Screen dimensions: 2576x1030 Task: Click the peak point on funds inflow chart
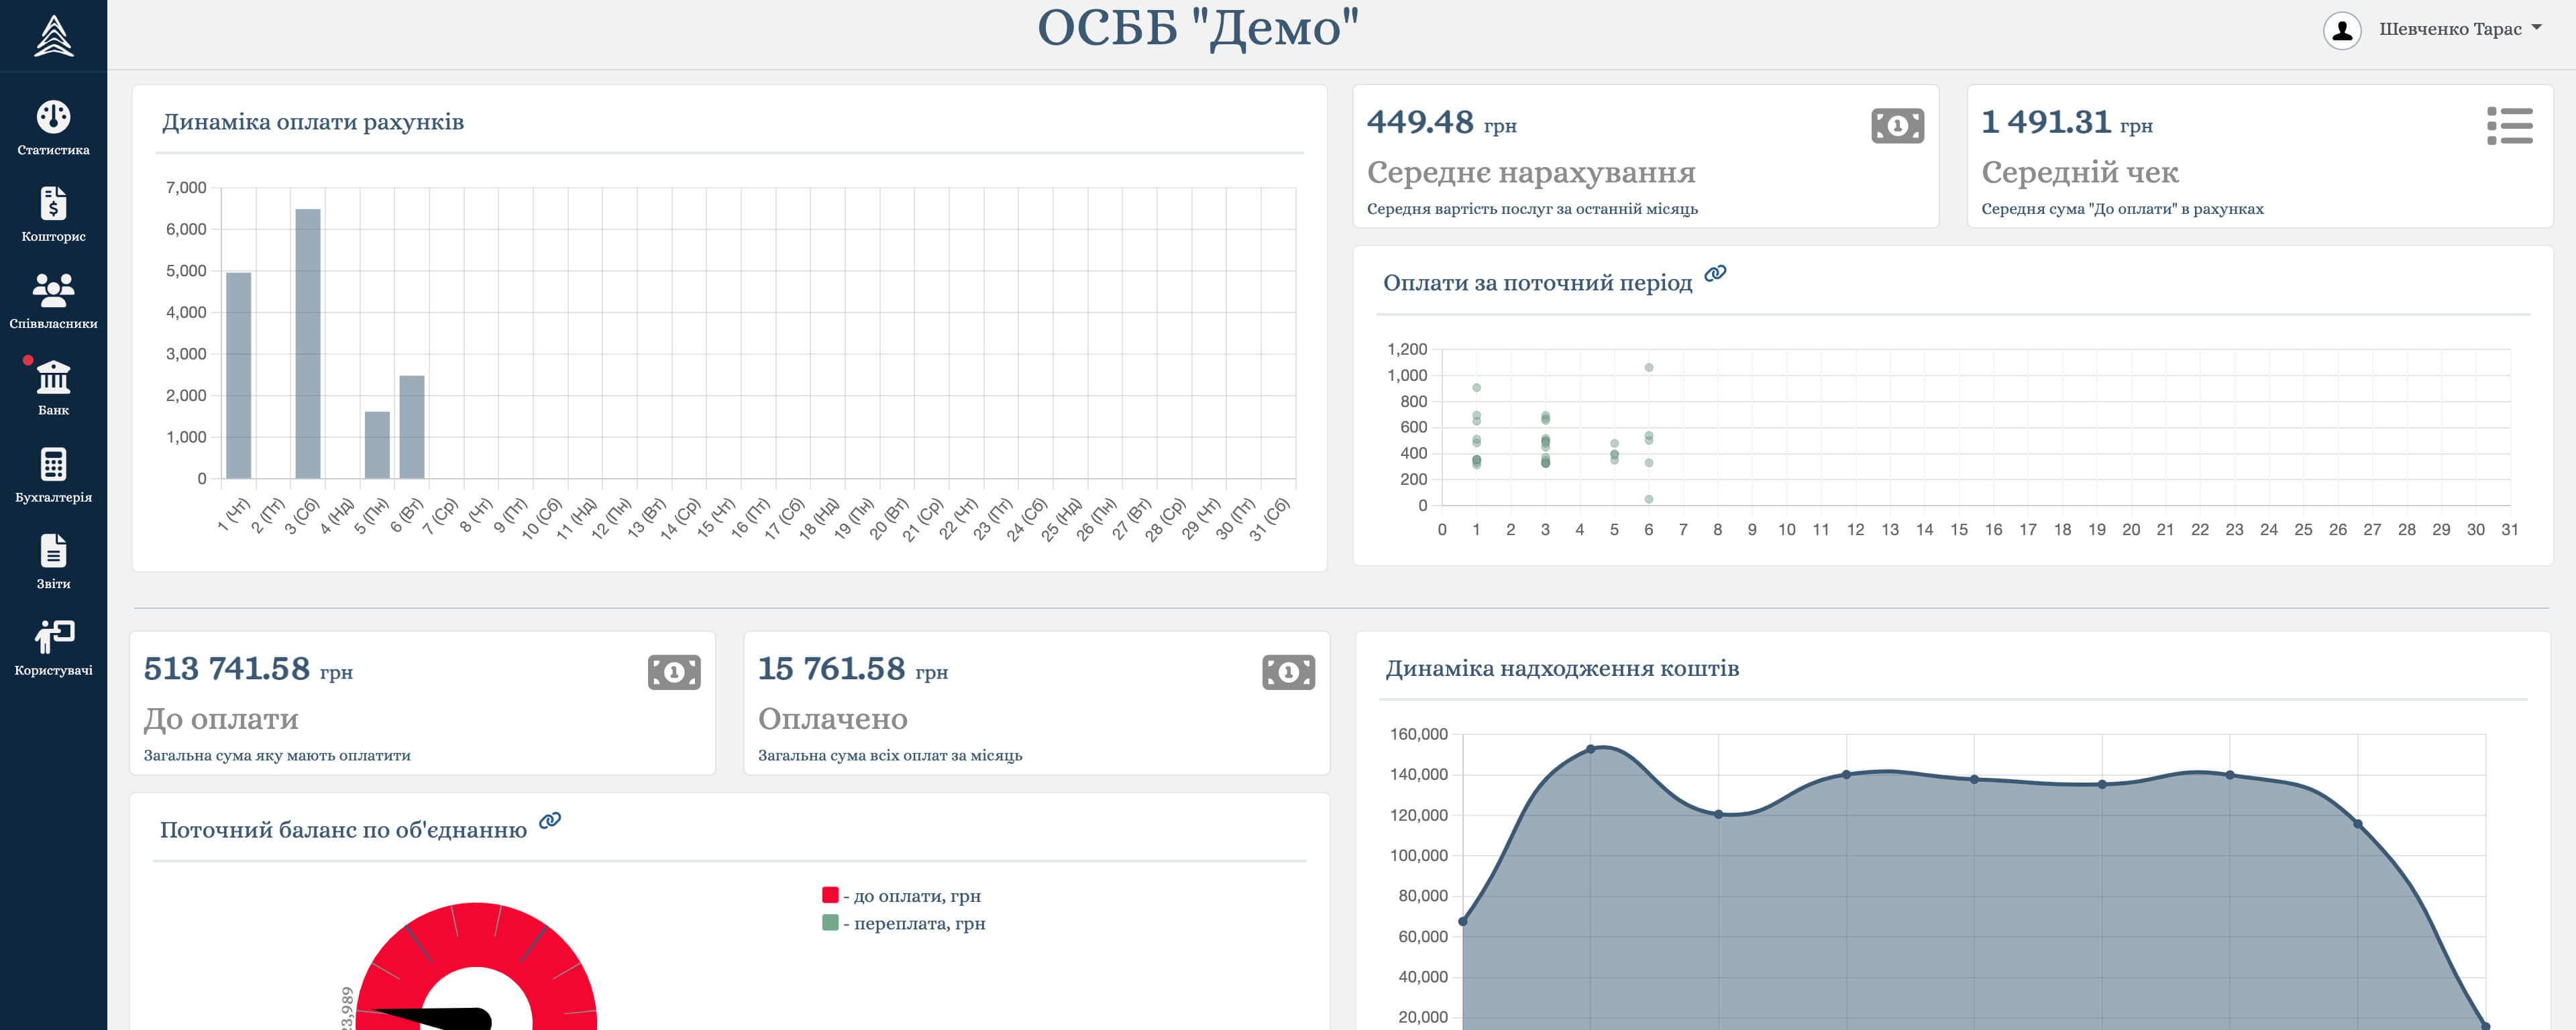[x=1590, y=748]
